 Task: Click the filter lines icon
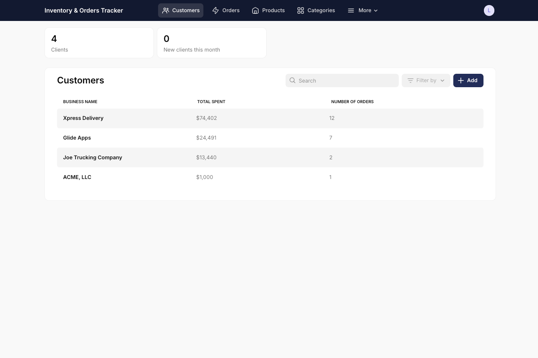(411, 80)
